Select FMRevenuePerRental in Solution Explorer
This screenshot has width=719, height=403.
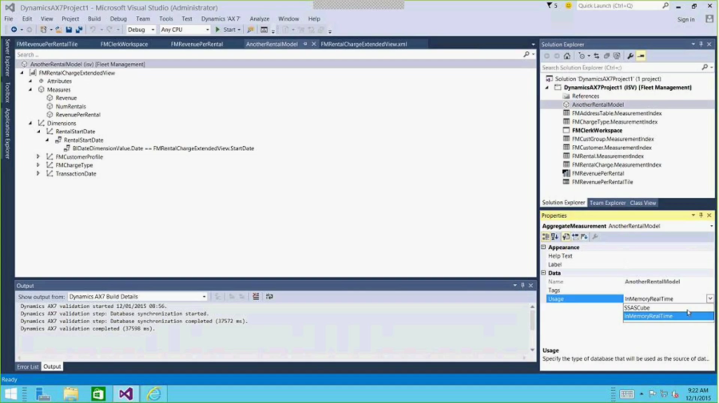click(x=598, y=173)
